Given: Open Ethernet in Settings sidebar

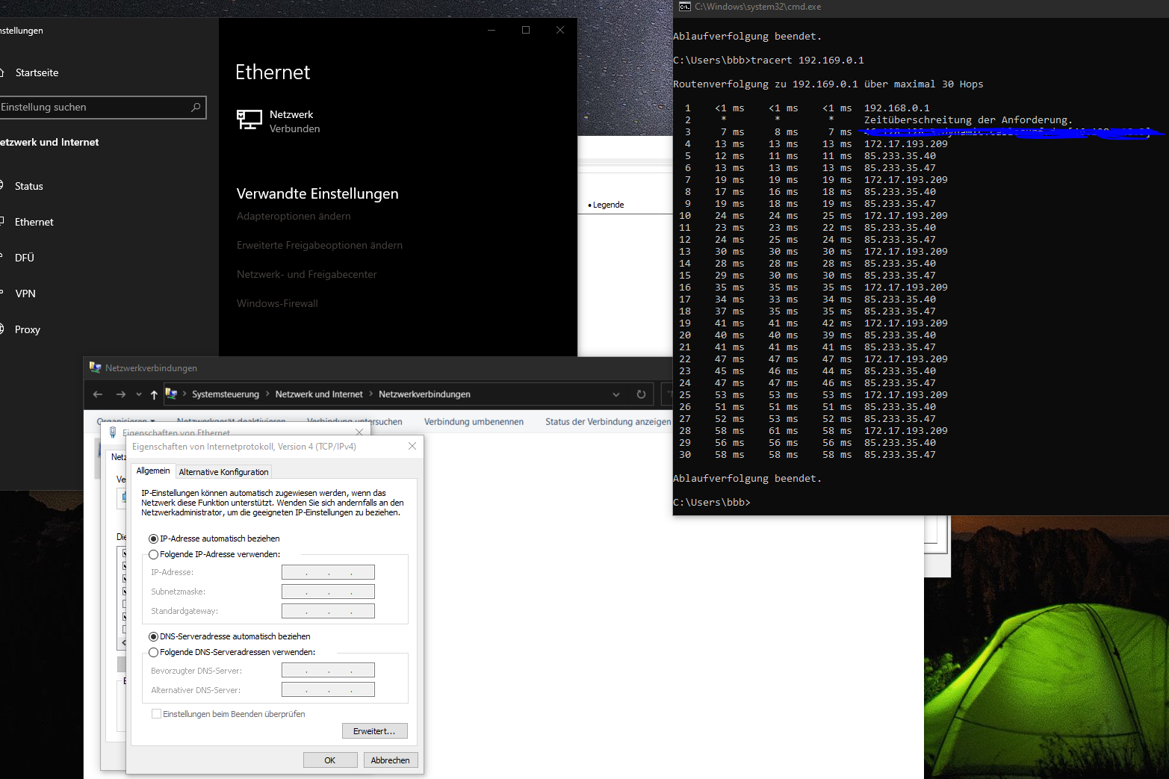Looking at the screenshot, I should (34, 222).
